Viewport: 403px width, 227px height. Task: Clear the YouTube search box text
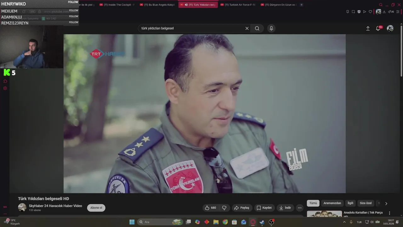(247, 28)
